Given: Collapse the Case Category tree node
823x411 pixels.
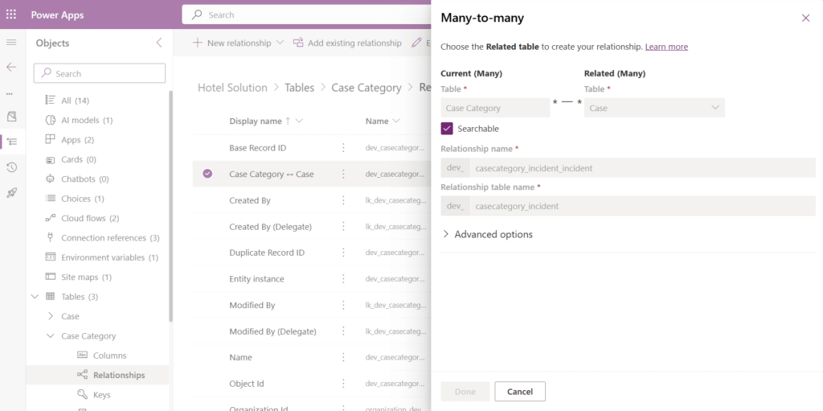Looking at the screenshot, I should (x=51, y=336).
